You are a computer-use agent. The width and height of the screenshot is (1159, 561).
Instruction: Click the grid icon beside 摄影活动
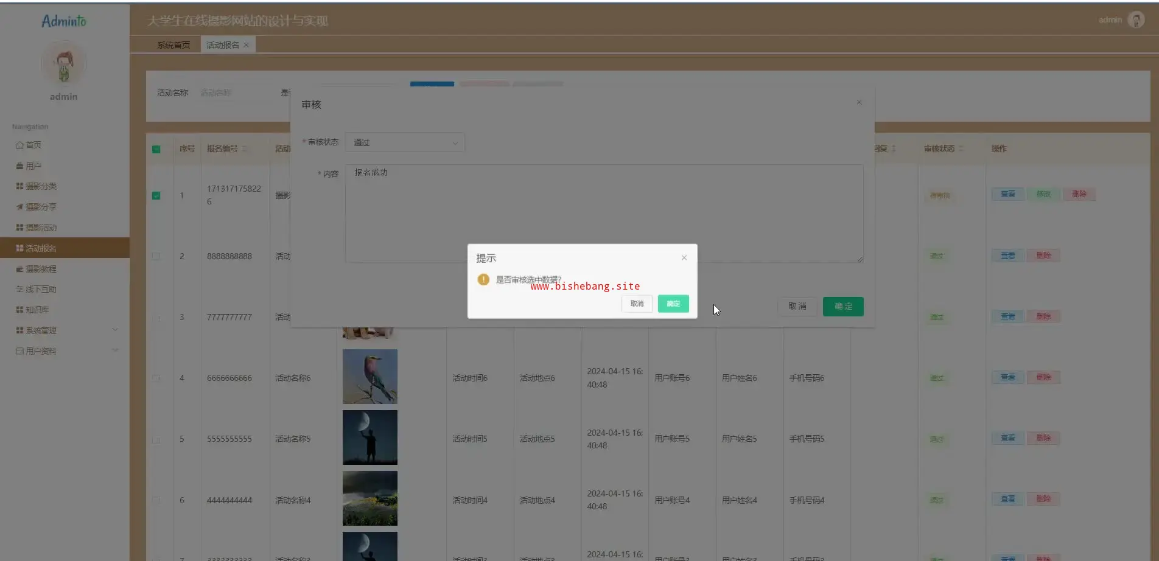point(19,228)
